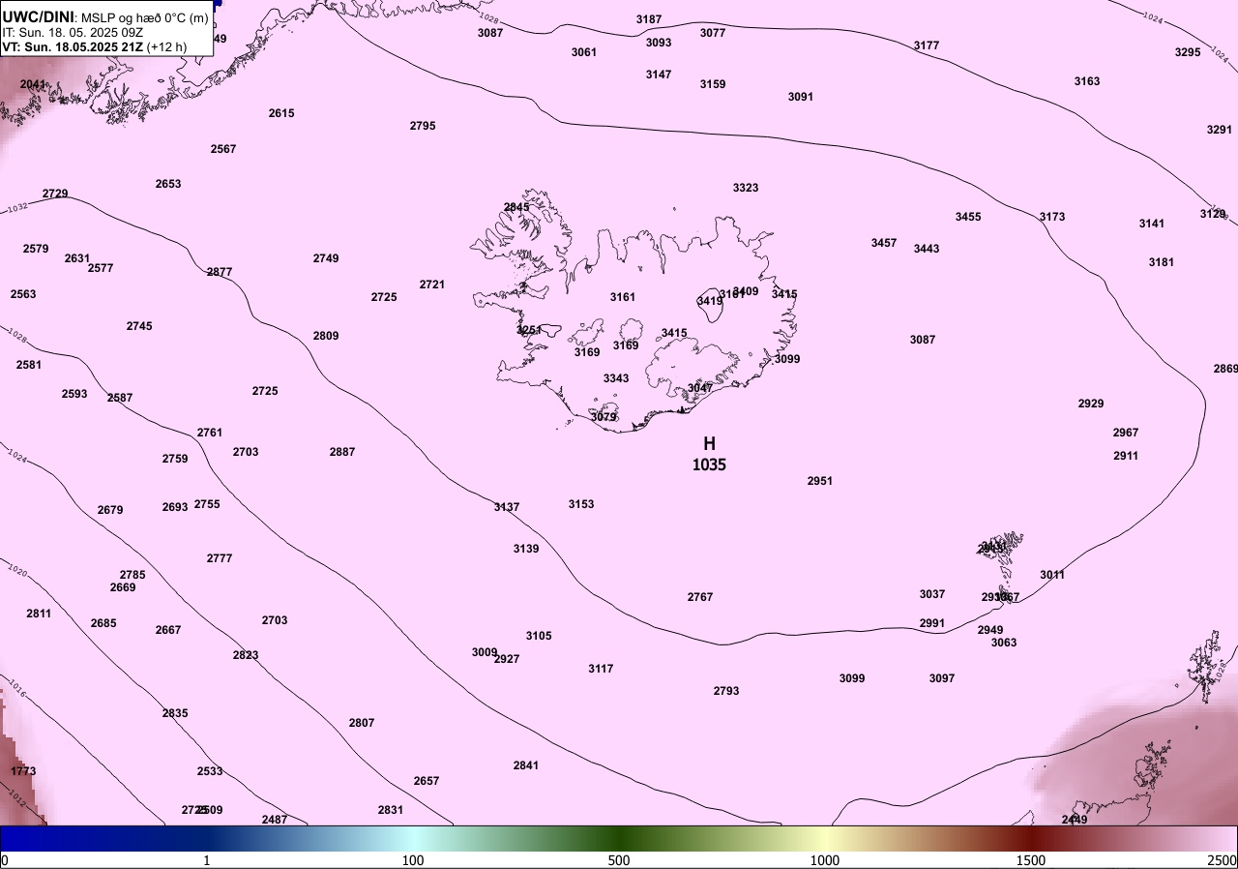Click the 2767 height value
Image resolution: width=1238 pixels, height=869 pixels.
point(700,597)
